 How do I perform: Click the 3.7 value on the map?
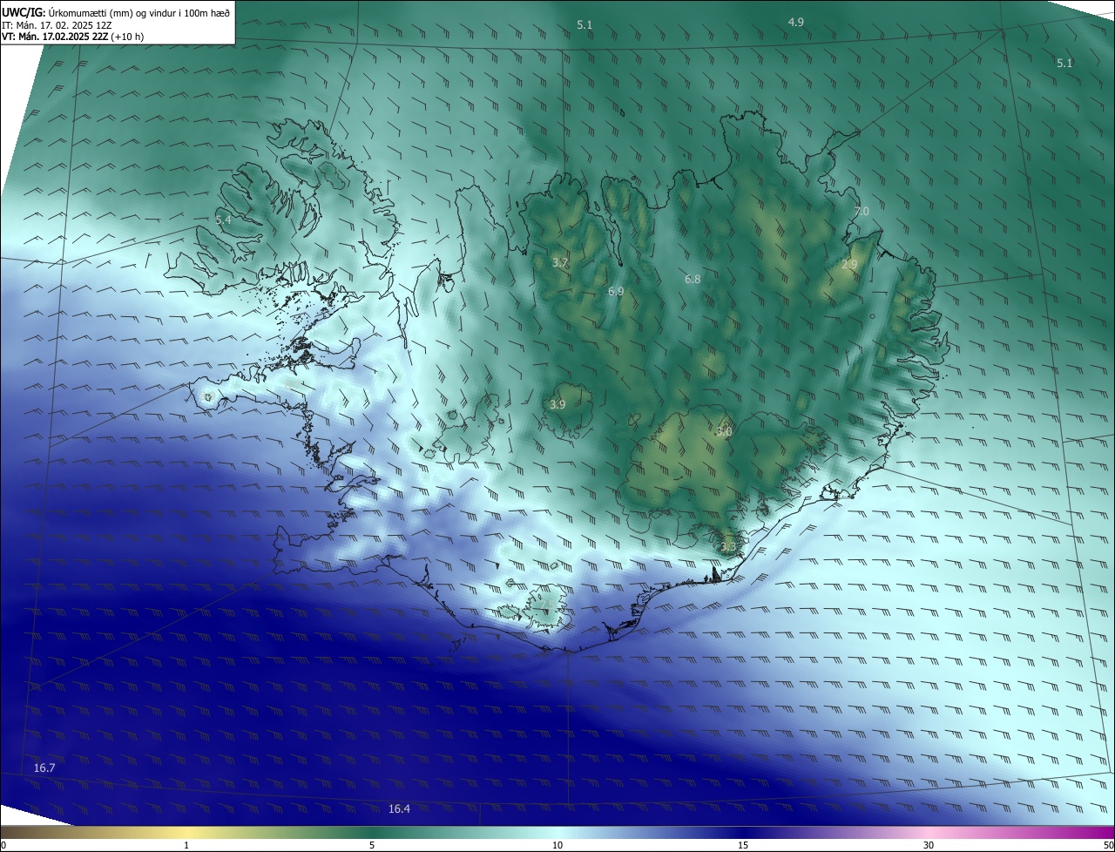pos(560,262)
